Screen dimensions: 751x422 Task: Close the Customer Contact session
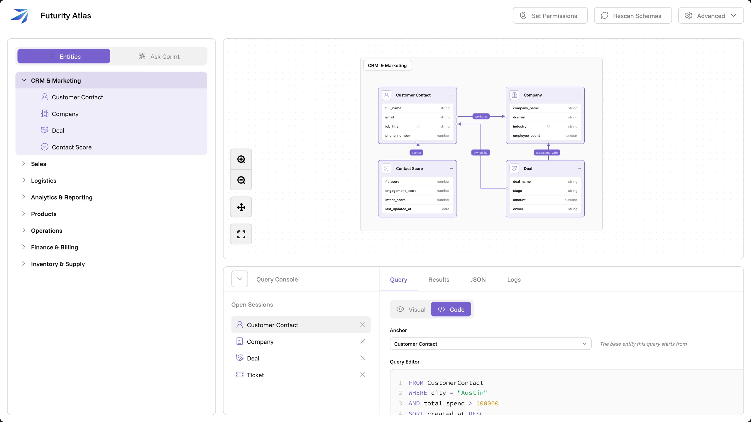363,325
